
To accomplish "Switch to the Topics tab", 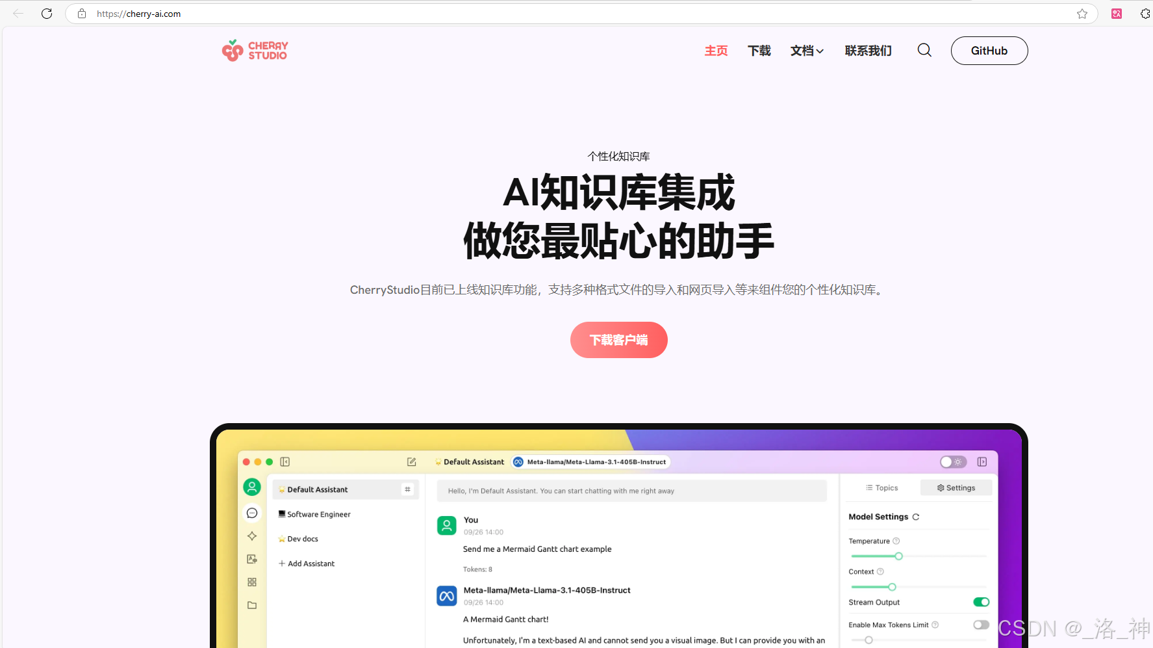I will [881, 487].
